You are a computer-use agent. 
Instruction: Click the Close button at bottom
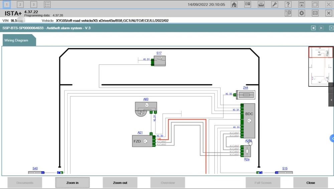(311, 183)
